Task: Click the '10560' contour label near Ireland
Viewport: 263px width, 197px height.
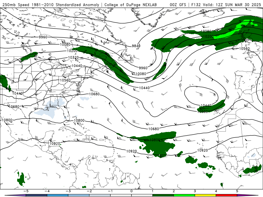Action: [244, 49]
